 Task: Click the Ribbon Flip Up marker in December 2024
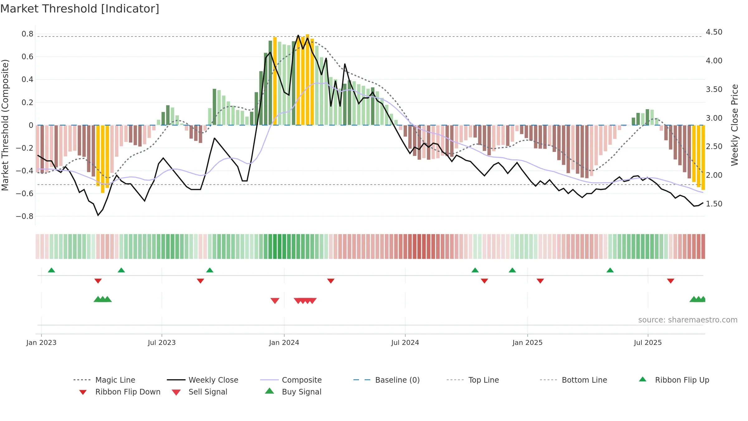[512, 270]
